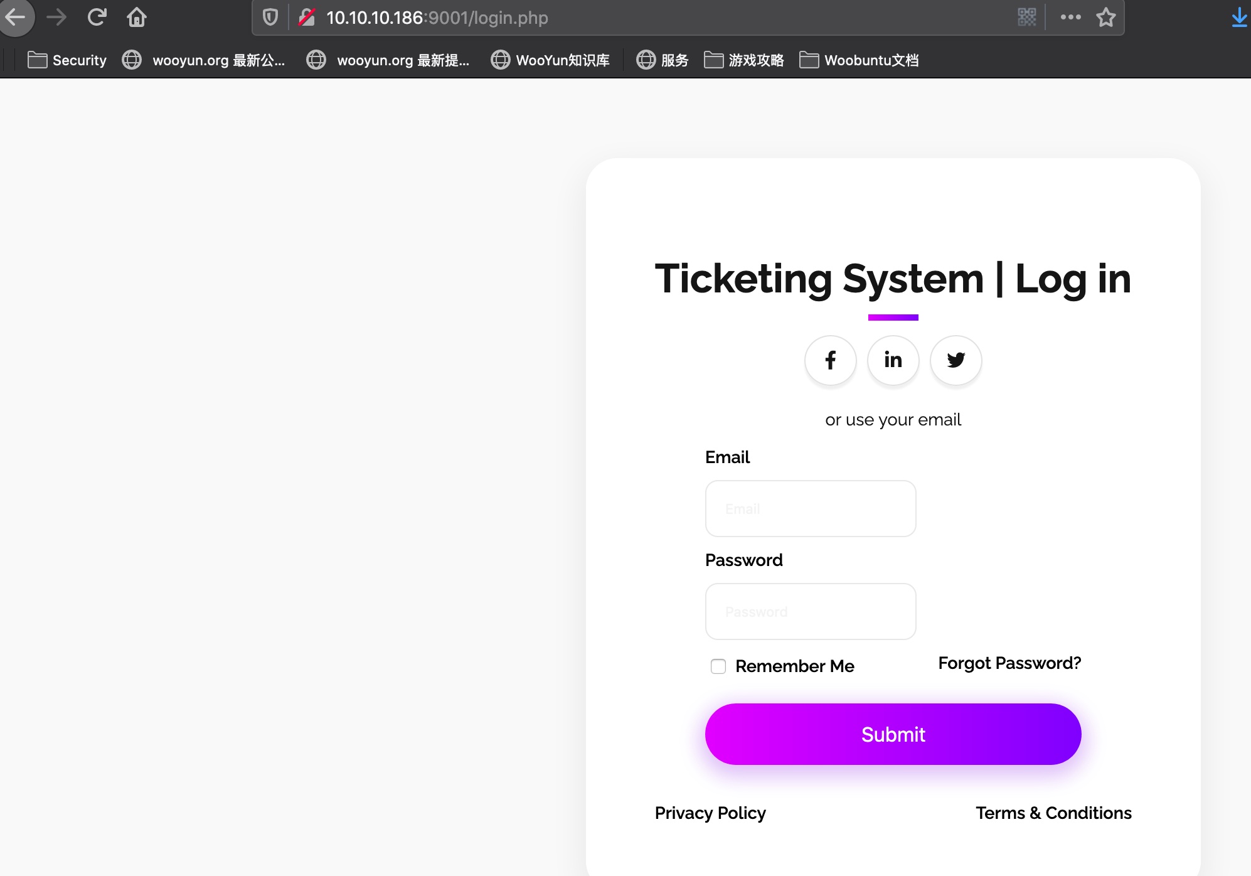Open the QR code icon in address bar

1026,18
